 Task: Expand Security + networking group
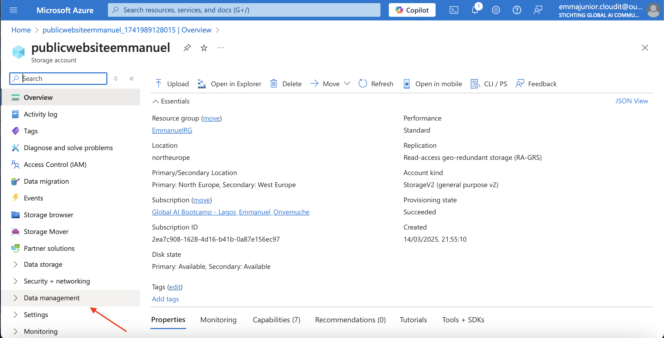[71, 281]
